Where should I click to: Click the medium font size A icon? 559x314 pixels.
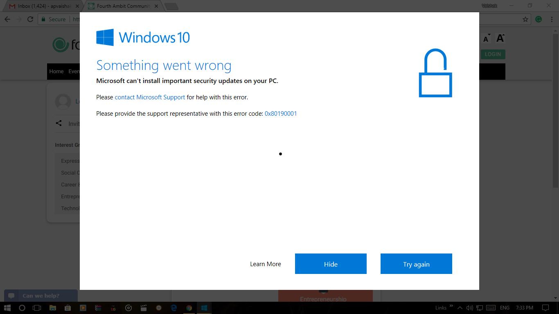tap(486, 39)
